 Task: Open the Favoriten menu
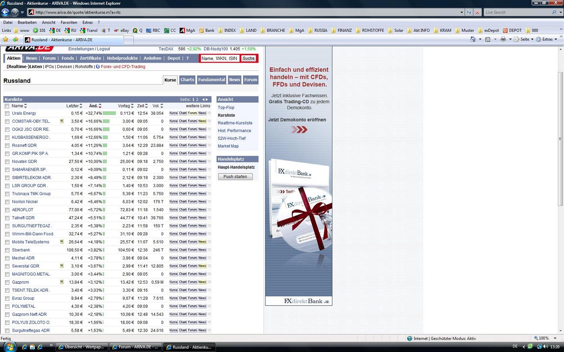(68, 22)
